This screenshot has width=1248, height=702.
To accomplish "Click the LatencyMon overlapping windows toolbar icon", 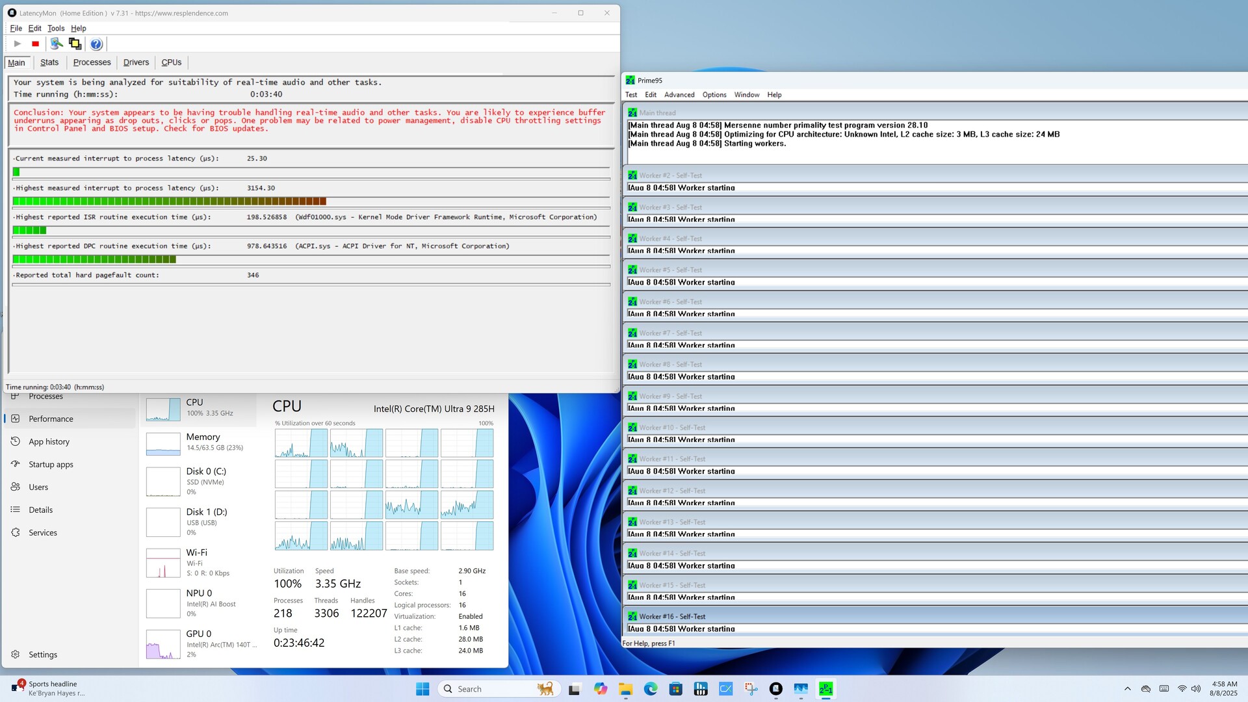I will 75,44.
